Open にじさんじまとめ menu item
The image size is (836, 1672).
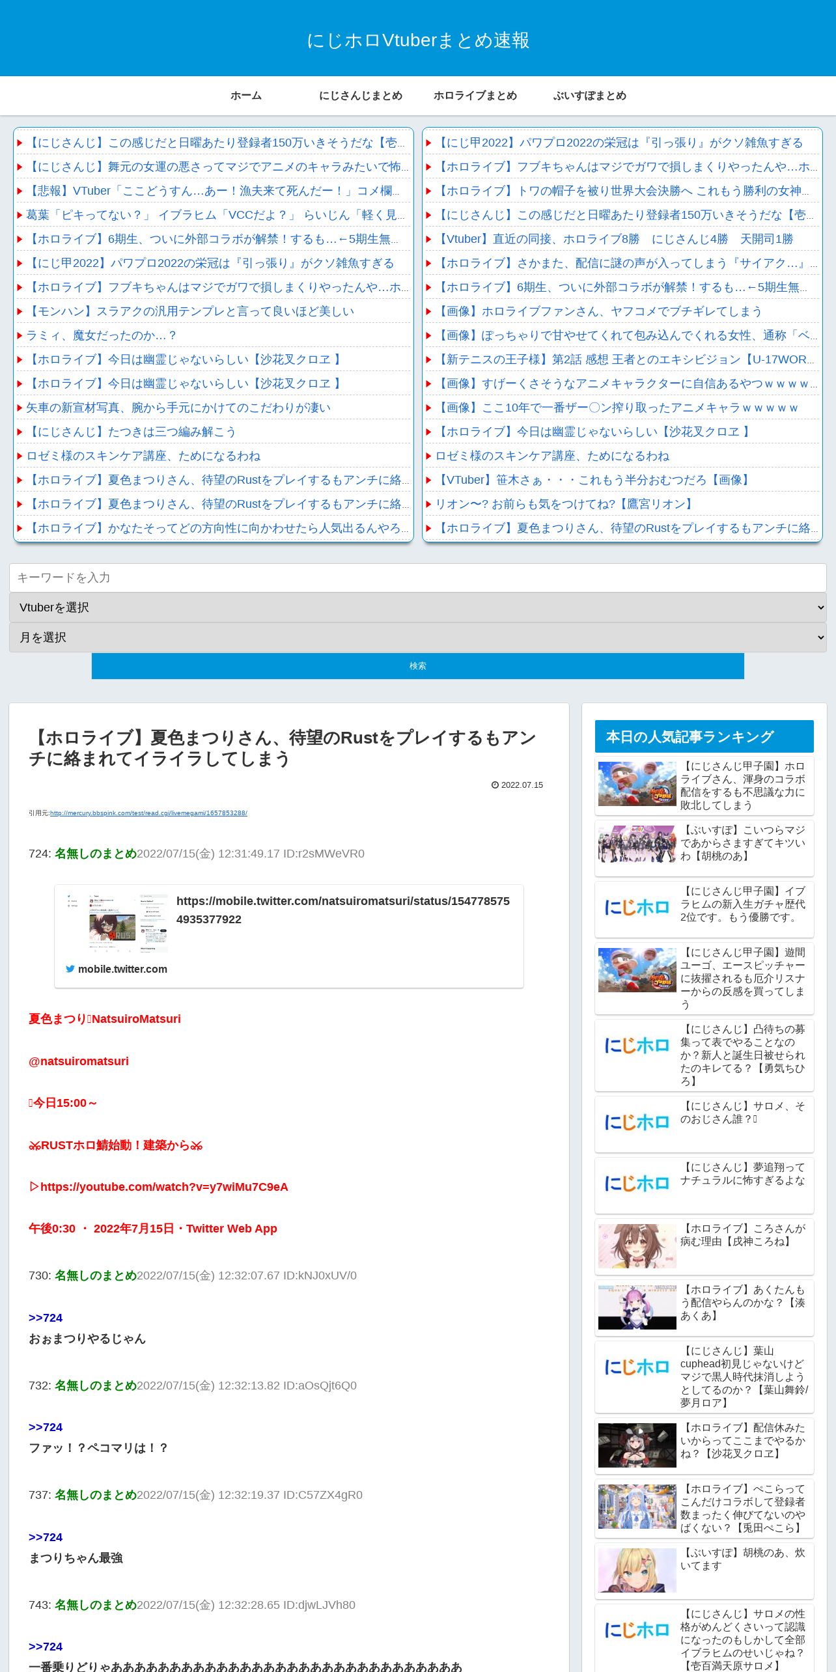coord(361,96)
